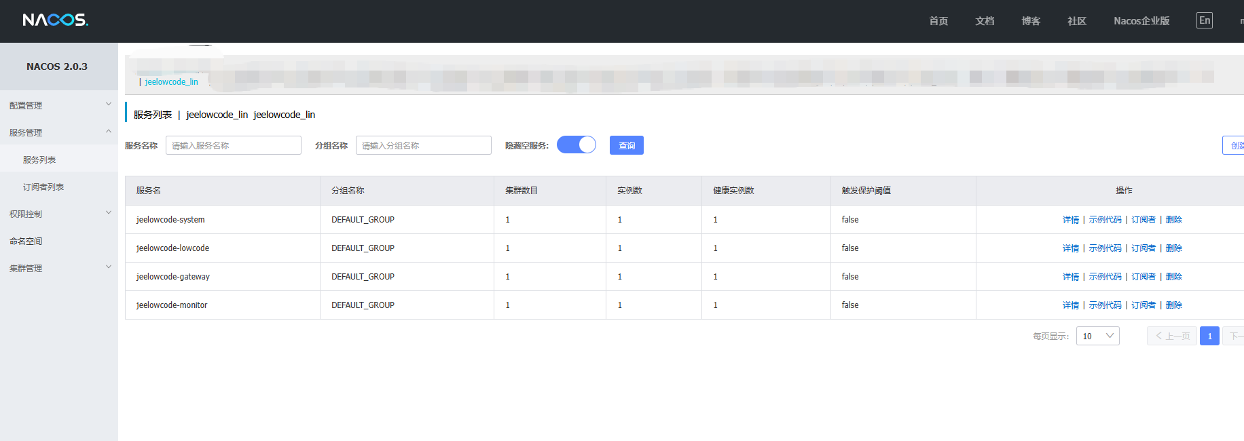Toggle the hide empty services switch
Image resolution: width=1244 pixels, height=441 pixels.
point(577,145)
